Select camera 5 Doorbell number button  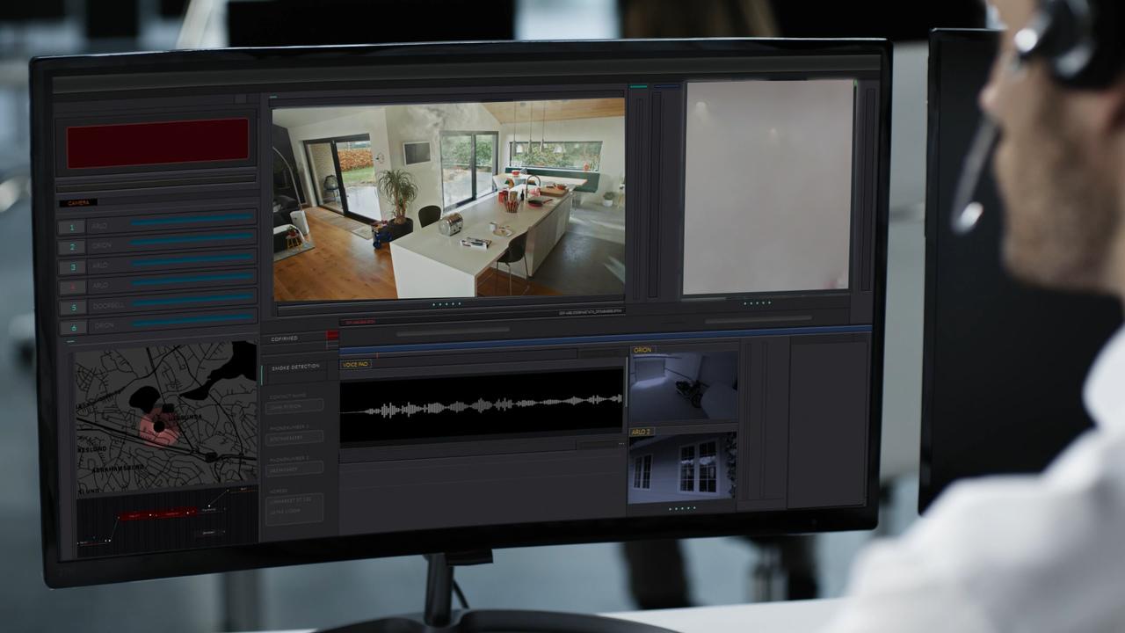(x=72, y=307)
